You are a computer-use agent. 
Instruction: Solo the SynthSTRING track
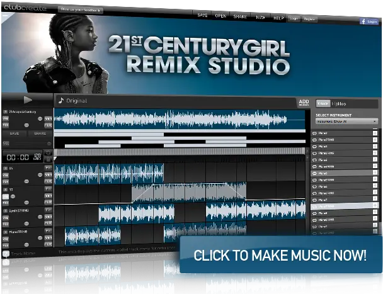pyautogui.click(x=48, y=217)
